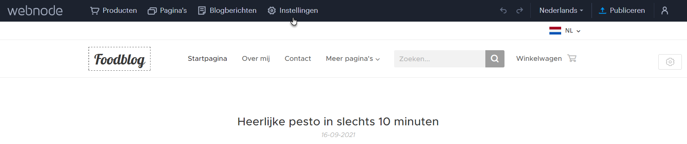The width and height of the screenshot is (687, 144).
Task: Focus the Zoeken search field
Action: [x=440, y=59]
